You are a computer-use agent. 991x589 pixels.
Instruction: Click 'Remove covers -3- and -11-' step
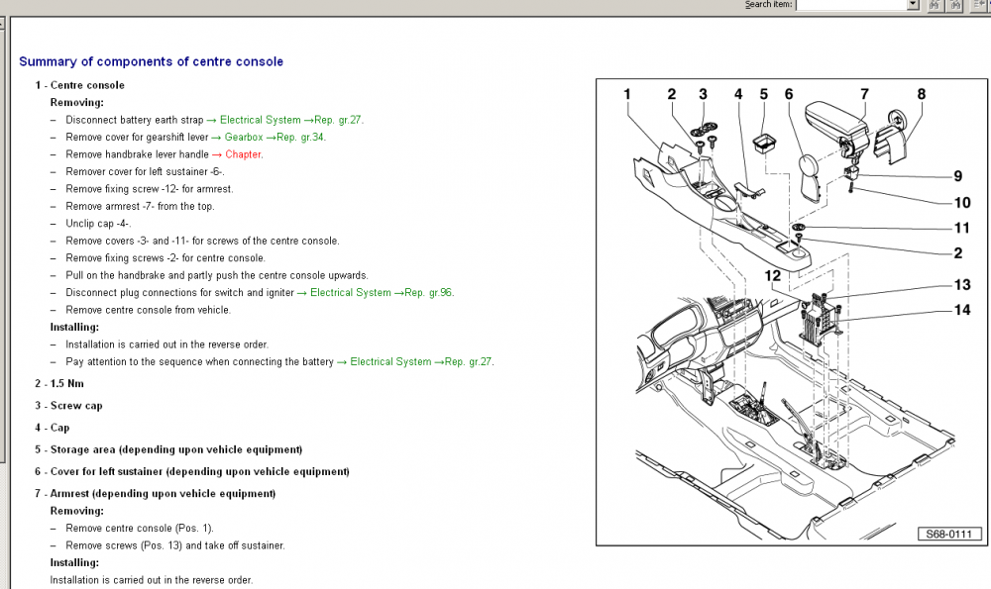(x=202, y=241)
